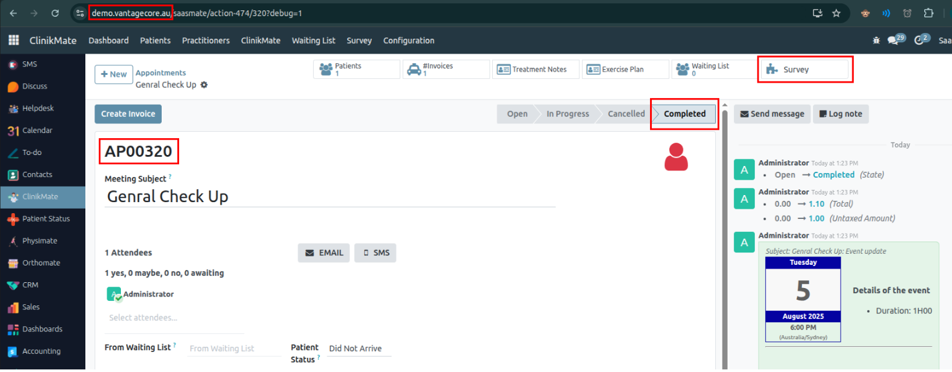Open the Configuration menu

408,40
